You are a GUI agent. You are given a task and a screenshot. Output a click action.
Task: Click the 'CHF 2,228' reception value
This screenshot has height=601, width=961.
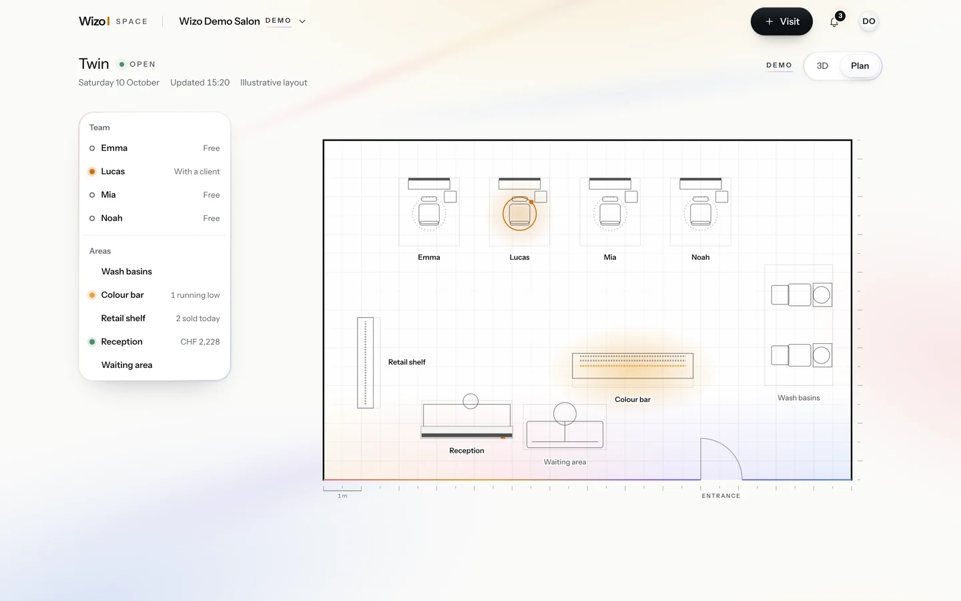[200, 342]
